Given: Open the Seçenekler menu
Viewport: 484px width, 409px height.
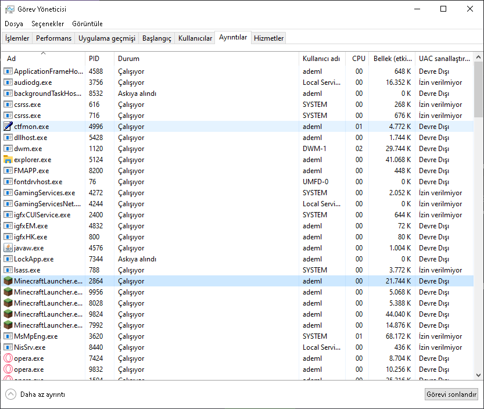Looking at the screenshot, I should click(48, 24).
